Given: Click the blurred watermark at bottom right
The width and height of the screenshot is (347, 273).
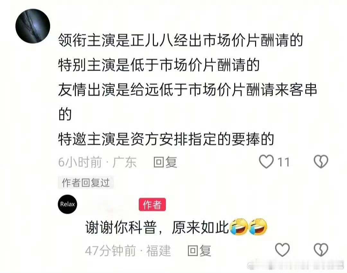Looking at the screenshot, I should (x=296, y=265).
